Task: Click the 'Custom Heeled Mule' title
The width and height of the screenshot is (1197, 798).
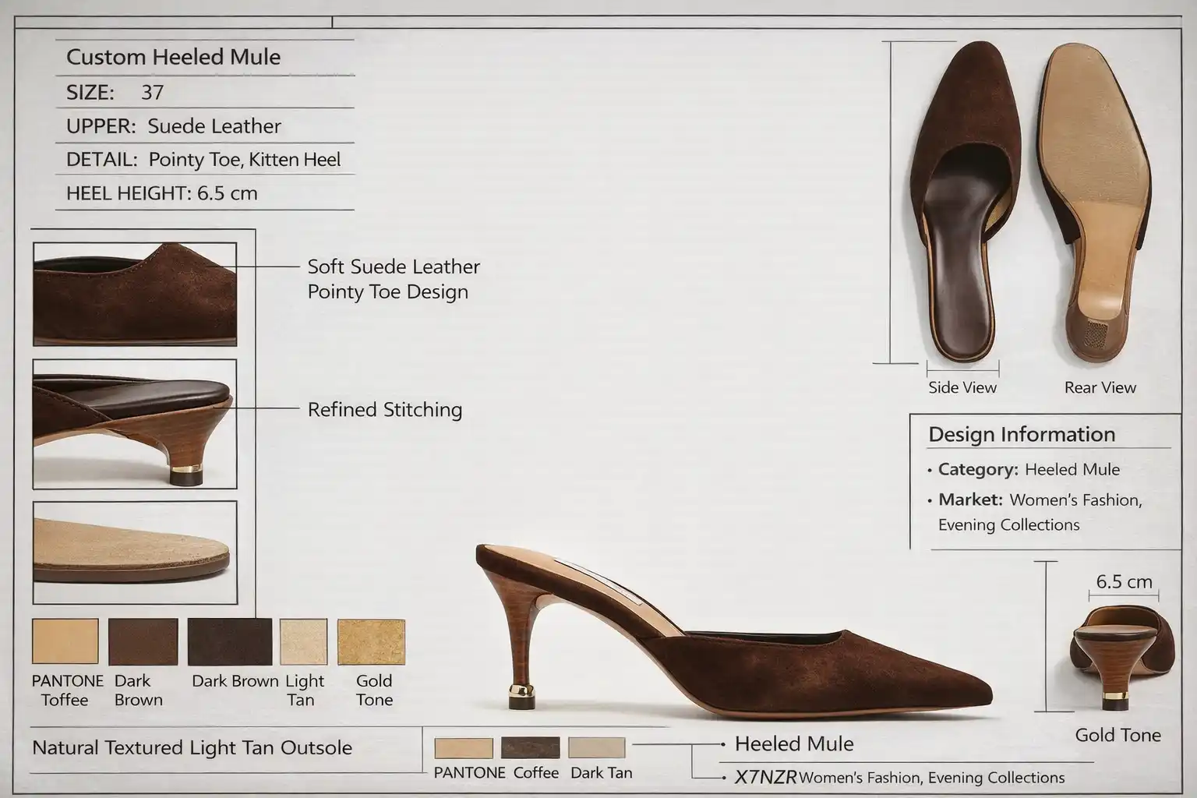Action: tap(173, 57)
